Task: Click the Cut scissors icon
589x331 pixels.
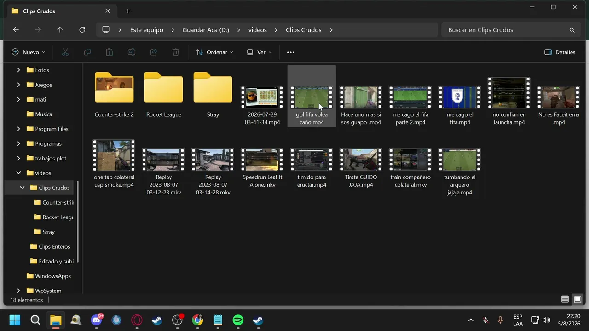Action: pos(65,52)
